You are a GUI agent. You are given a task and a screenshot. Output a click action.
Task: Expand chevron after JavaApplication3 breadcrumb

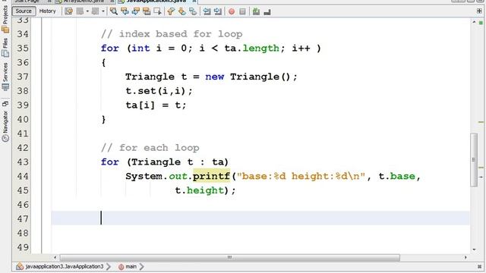pos(109,266)
